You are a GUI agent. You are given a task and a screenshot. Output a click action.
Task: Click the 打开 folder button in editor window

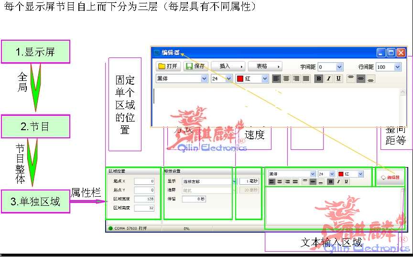(168, 67)
